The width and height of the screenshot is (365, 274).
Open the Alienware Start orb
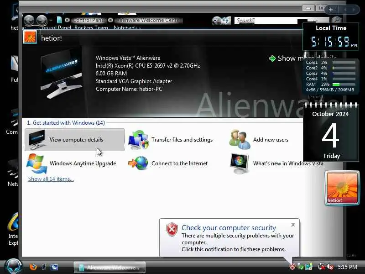[13, 267]
